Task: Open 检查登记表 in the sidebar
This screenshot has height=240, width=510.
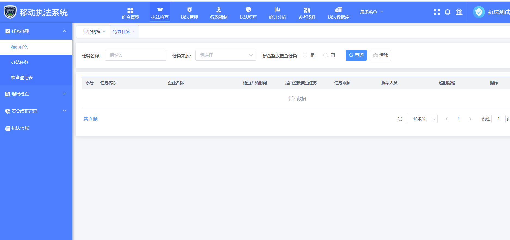Action: point(36,77)
